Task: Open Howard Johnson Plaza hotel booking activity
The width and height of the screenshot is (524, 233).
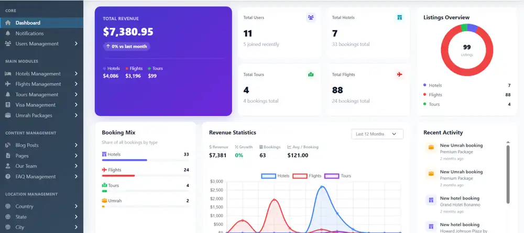Action: pos(464,227)
